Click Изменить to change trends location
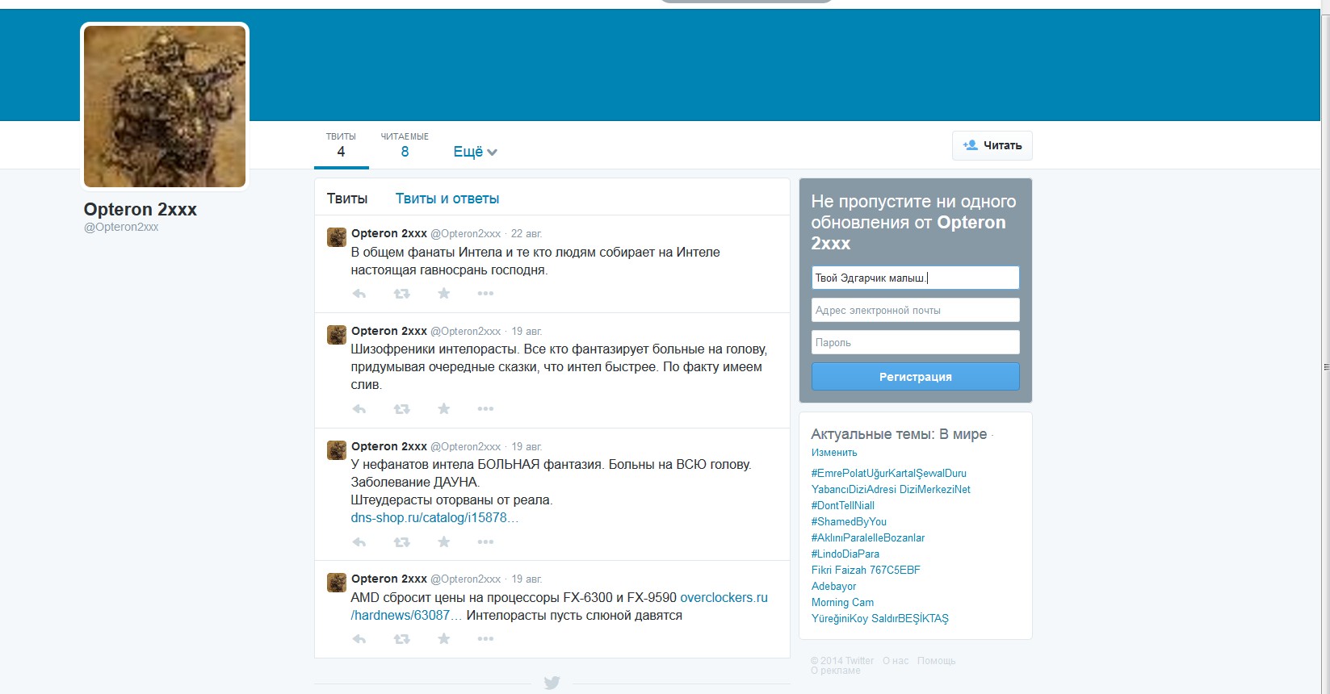Viewport: 1330px width, 694px height. [x=834, y=453]
